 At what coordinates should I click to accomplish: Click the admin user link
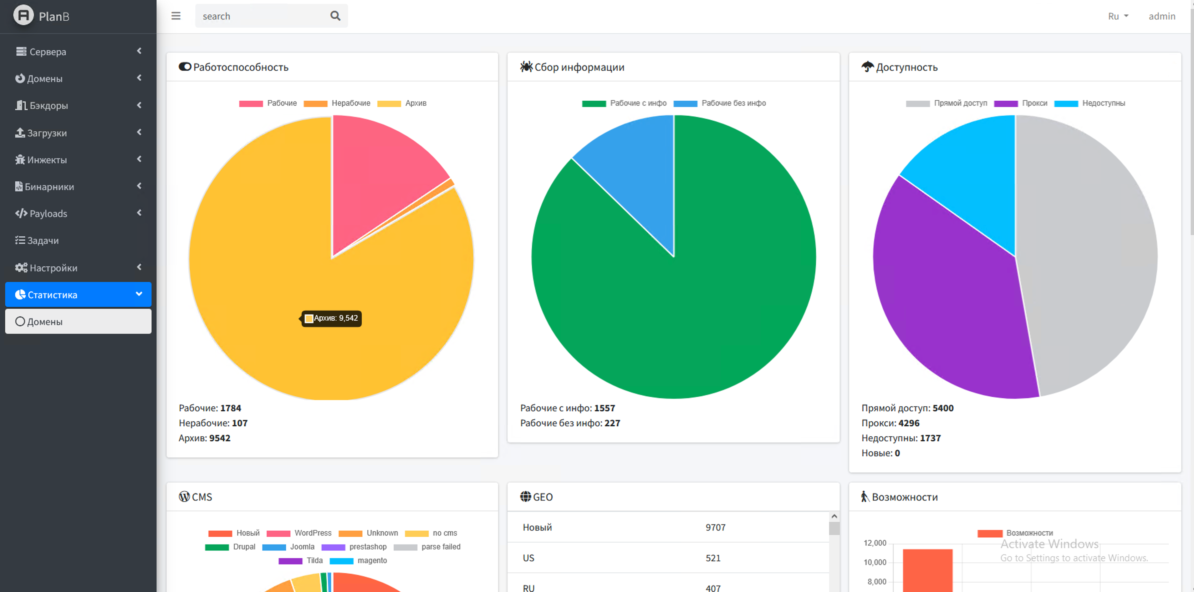tap(1161, 16)
